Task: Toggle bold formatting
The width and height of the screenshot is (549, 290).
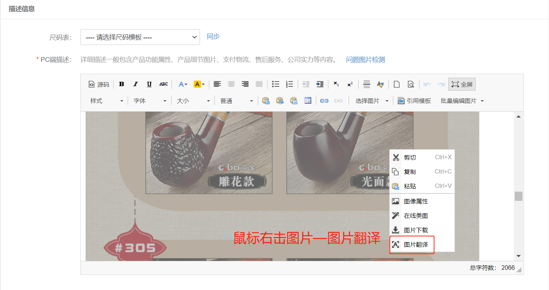Action: [x=121, y=84]
